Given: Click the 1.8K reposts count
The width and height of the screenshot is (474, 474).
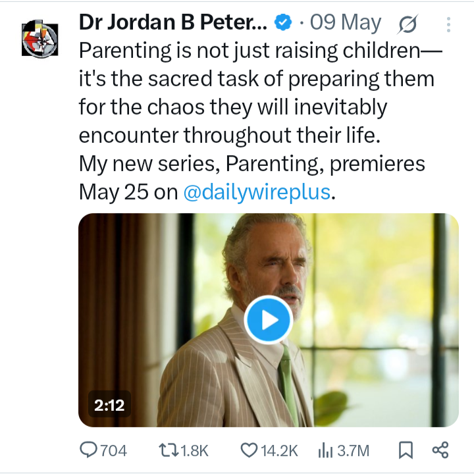Looking at the screenshot, I should pyautogui.click(x=195, y=450).
